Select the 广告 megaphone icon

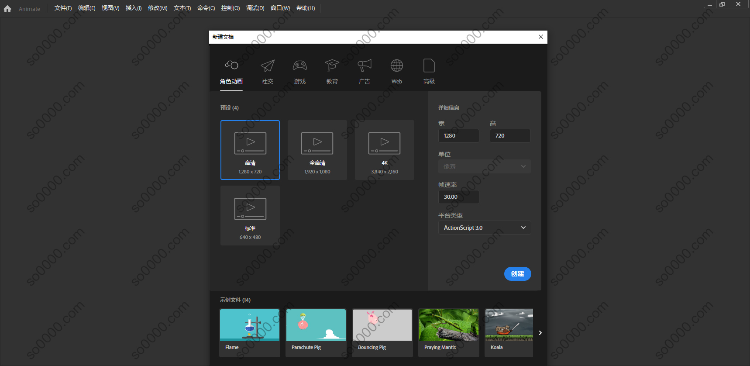[365, 66]
